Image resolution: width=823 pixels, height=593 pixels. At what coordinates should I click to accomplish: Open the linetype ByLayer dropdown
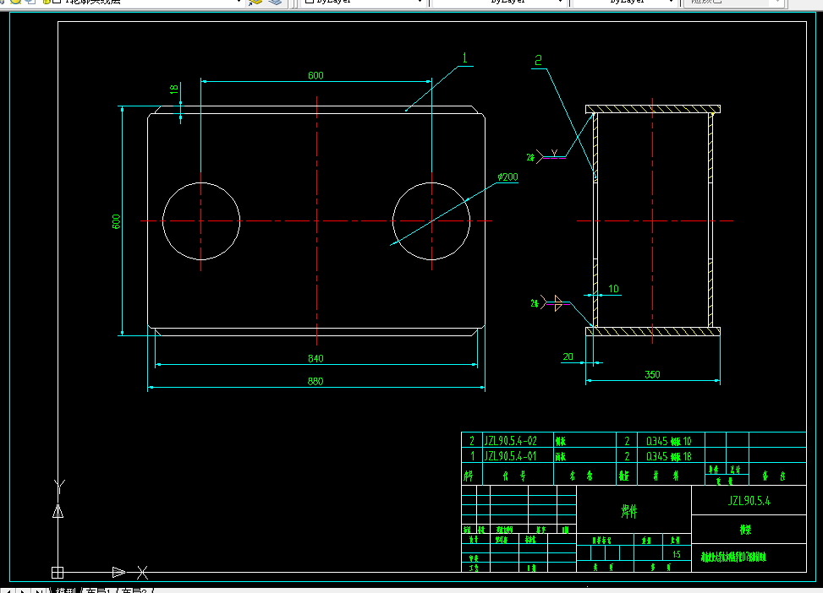(499, 2)
